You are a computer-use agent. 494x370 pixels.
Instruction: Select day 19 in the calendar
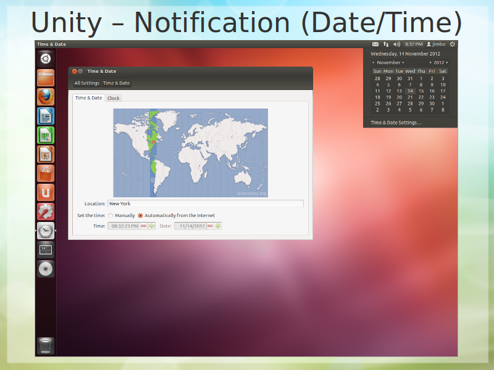388,97
